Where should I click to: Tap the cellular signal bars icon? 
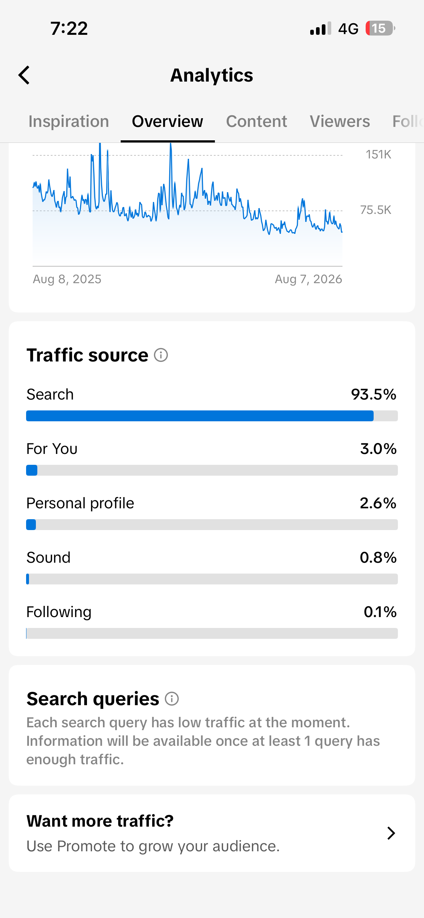(321, 28)
